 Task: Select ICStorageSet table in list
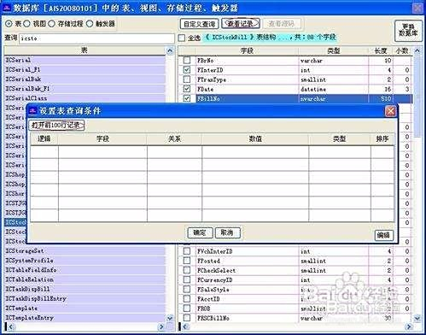click(x=85, y=251)
